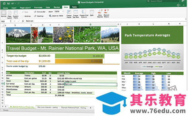This screenshot has height=116, width=188.
Task: Click the Redo icon
Action: (18, 3)
